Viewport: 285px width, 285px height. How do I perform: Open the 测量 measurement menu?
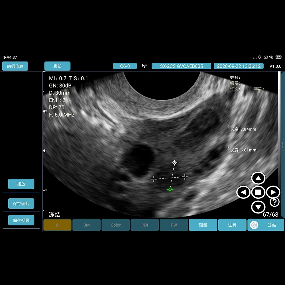[x=203, y=225]
